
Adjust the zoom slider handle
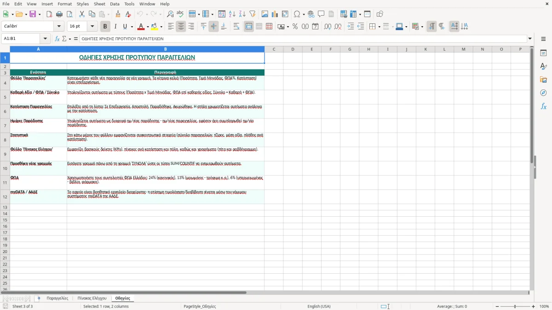coord(515,306)
